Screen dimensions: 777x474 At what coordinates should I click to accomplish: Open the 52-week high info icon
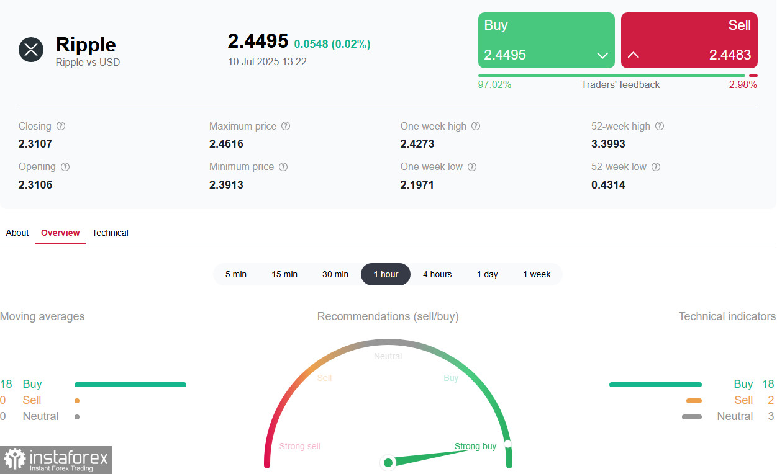660,126
